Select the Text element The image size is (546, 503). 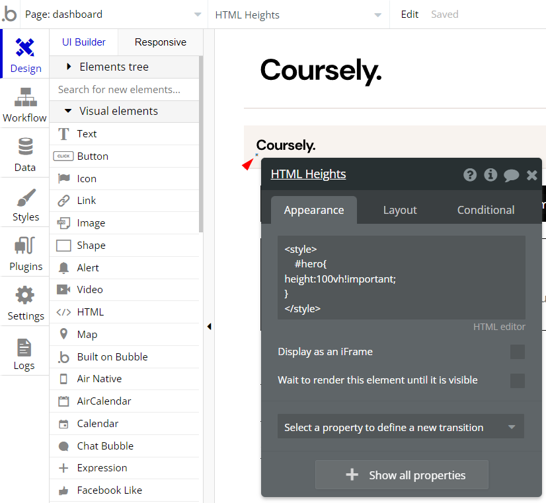[124, 134]
